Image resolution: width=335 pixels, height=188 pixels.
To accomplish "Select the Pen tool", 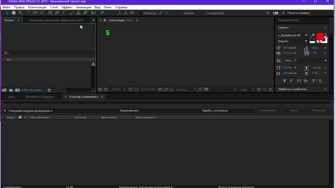I will [57, 13].
